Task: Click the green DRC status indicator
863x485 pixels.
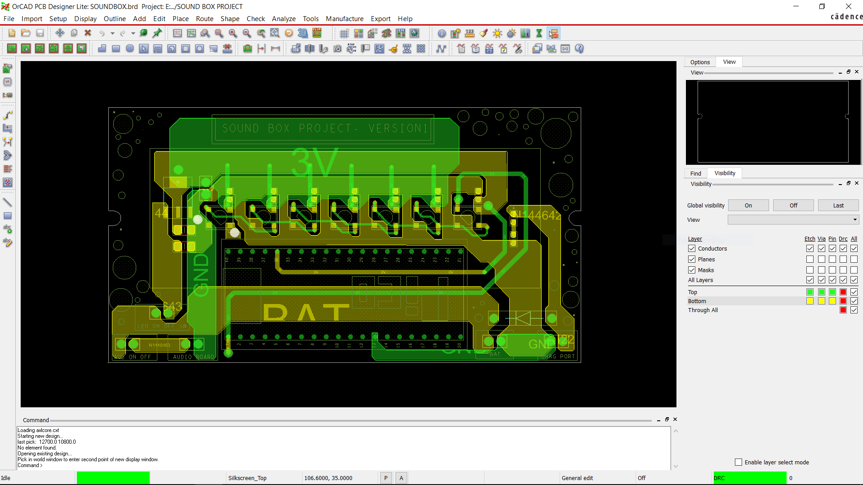Action: pos(750,478)
